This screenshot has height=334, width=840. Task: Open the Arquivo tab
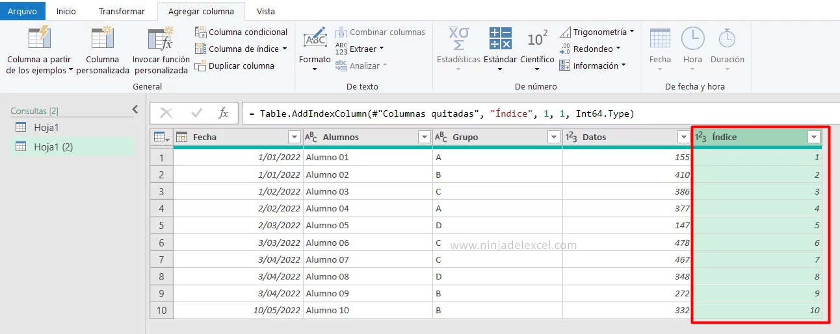pos(23,11)
